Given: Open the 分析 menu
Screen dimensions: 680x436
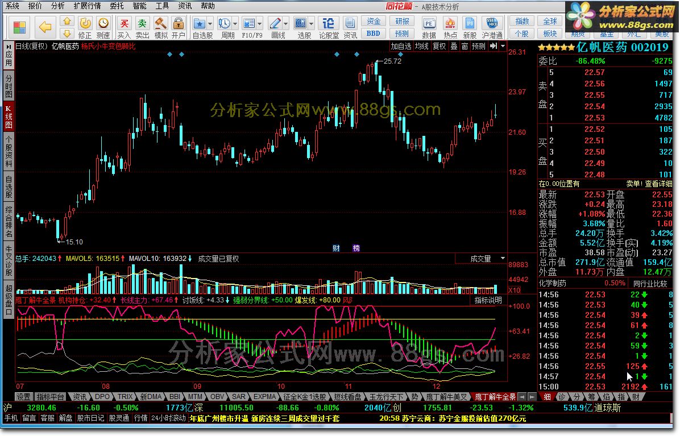Looking at the screenshot, I should click(x=57, y=6).
